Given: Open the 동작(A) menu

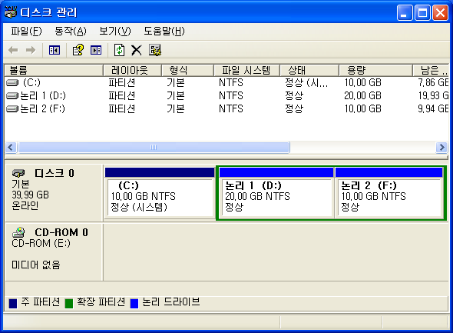Looking at the screenshot, I should point(71,32).
